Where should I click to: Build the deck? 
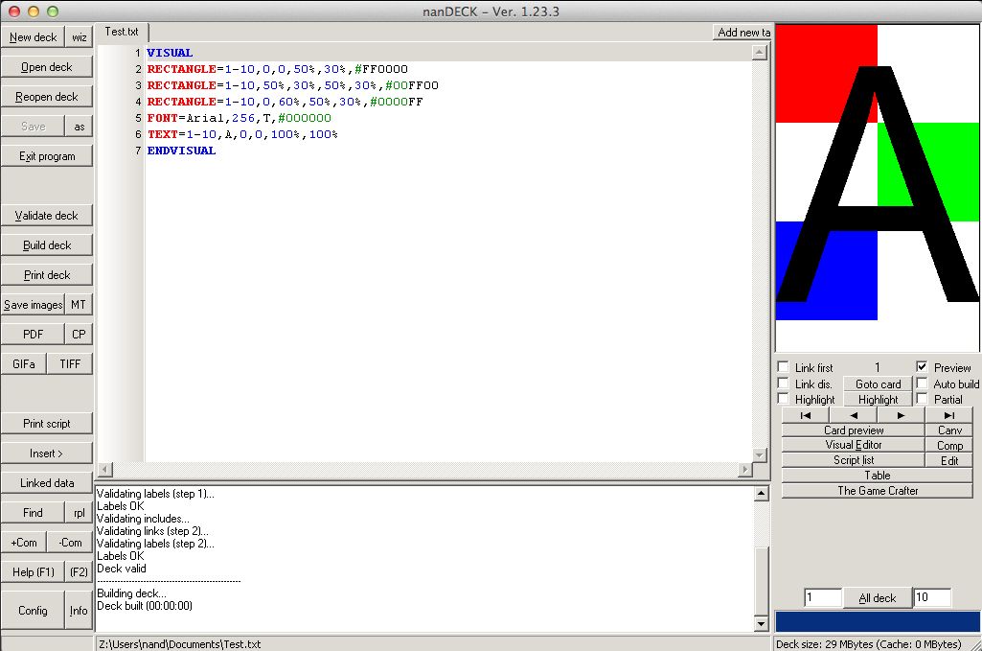[x=47, y=244]
